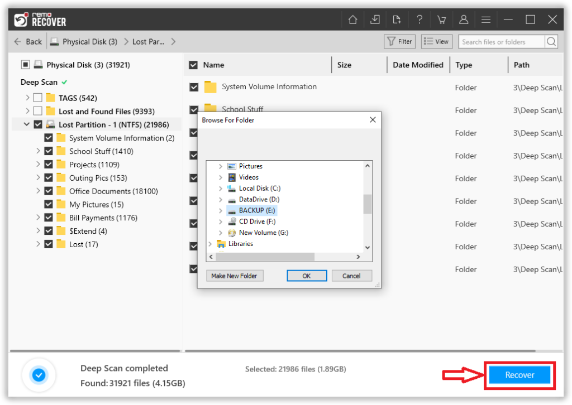Click the New Volume (G:) drive icon
Image resolution: width=572 pixels, height=405 pixels.
click(232, 233)
